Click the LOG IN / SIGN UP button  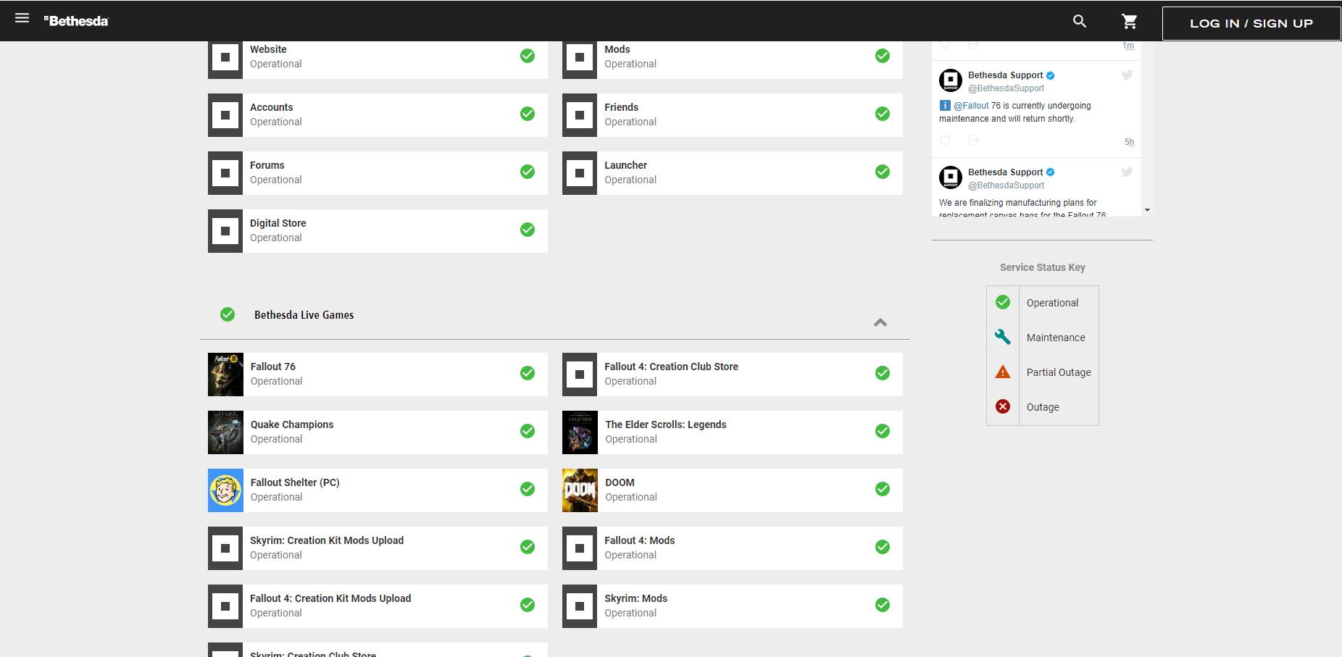pos(1251,23)
